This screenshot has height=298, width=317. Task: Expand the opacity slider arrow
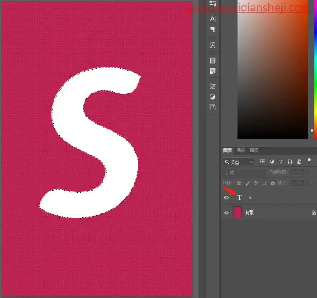[308, 172]
